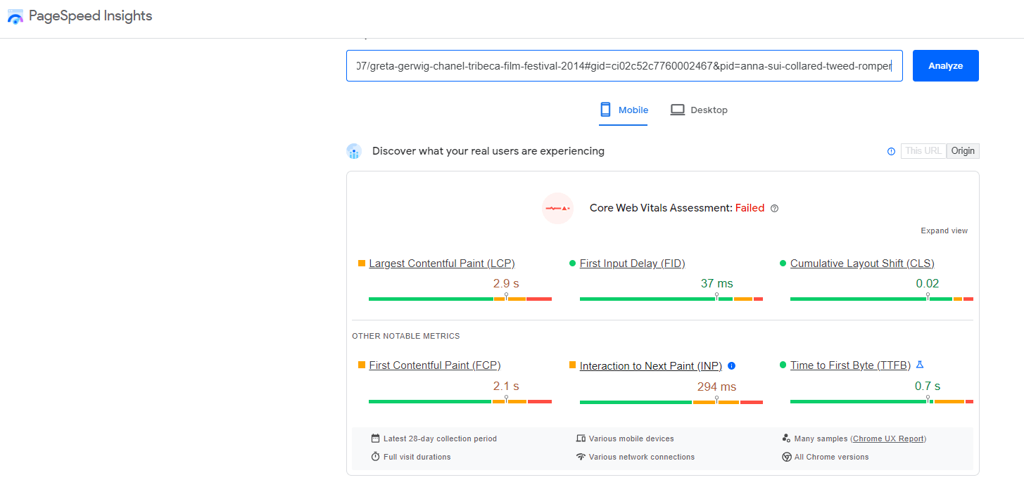Click the failed Core Web Vitals pulse icon
The width and height of the screenshot is (1024, 487).
tap(558, 208)
